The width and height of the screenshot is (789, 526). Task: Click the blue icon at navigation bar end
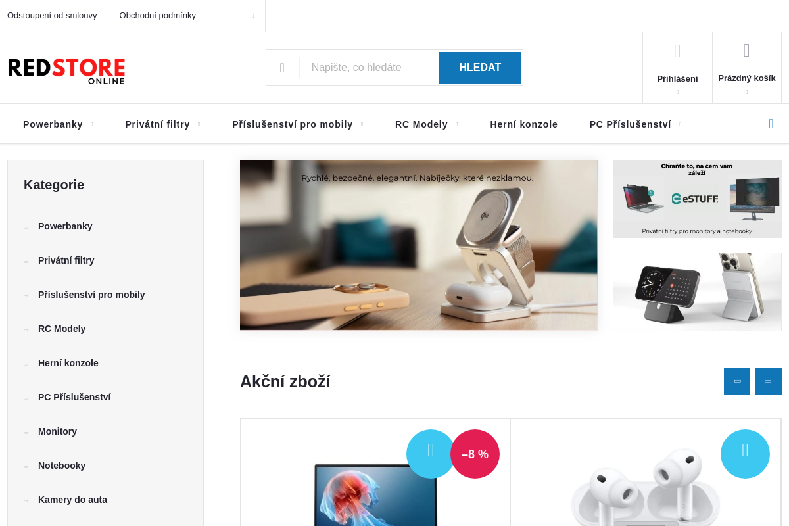[771, 124]
